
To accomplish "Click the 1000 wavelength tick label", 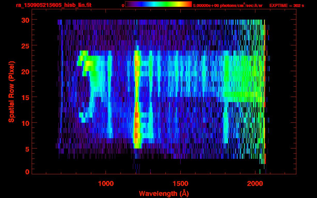I will [106, 183].
